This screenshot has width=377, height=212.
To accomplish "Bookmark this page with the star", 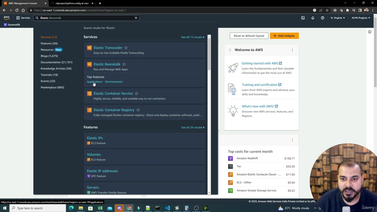I will click(327, 10).
